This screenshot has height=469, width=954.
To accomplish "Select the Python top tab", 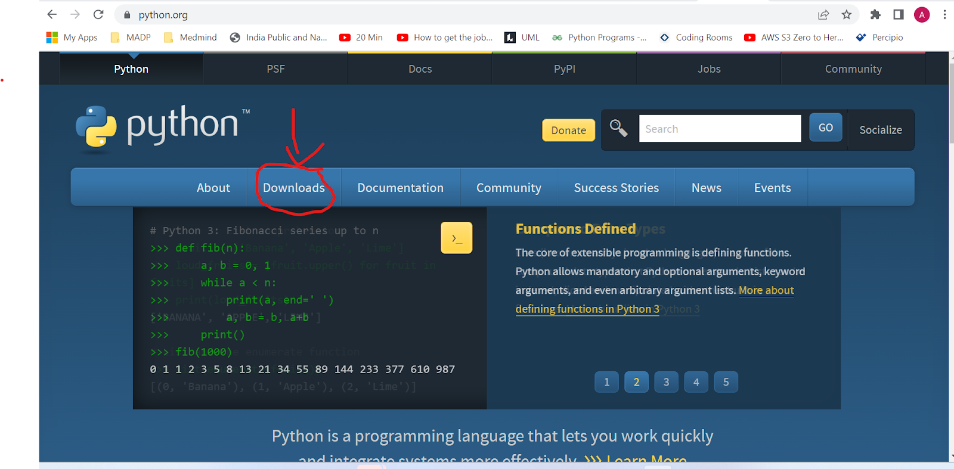I will click(131, 69).
